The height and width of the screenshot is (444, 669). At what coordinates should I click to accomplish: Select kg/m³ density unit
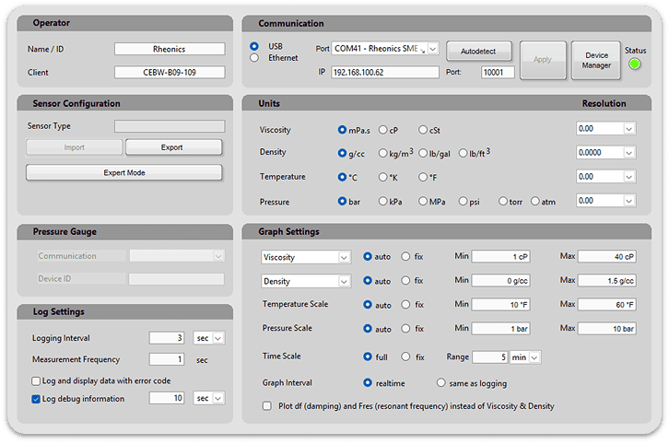(383, 153)
